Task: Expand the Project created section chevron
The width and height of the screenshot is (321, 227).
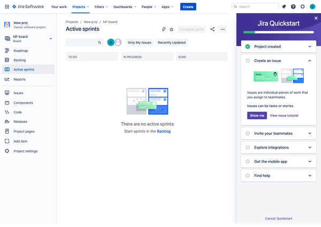Action: click(x=310, y=46)
